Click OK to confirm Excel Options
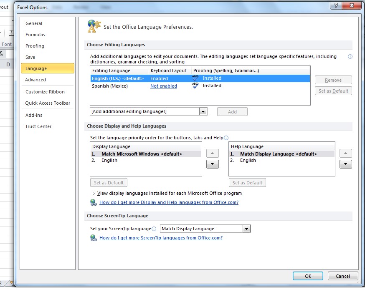The image size is (365, 297). tap(308, 276)
